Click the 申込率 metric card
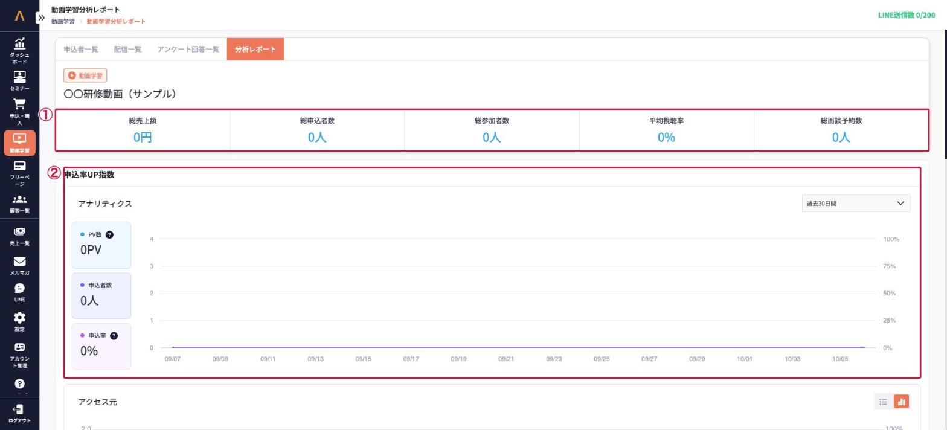This screenshot has width=947, height=430. tap(101, 346)
